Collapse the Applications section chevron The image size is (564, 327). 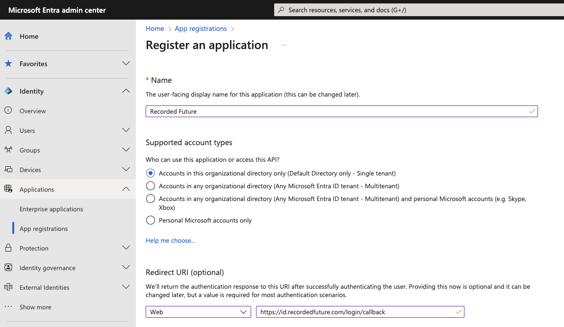click(126, 189)
